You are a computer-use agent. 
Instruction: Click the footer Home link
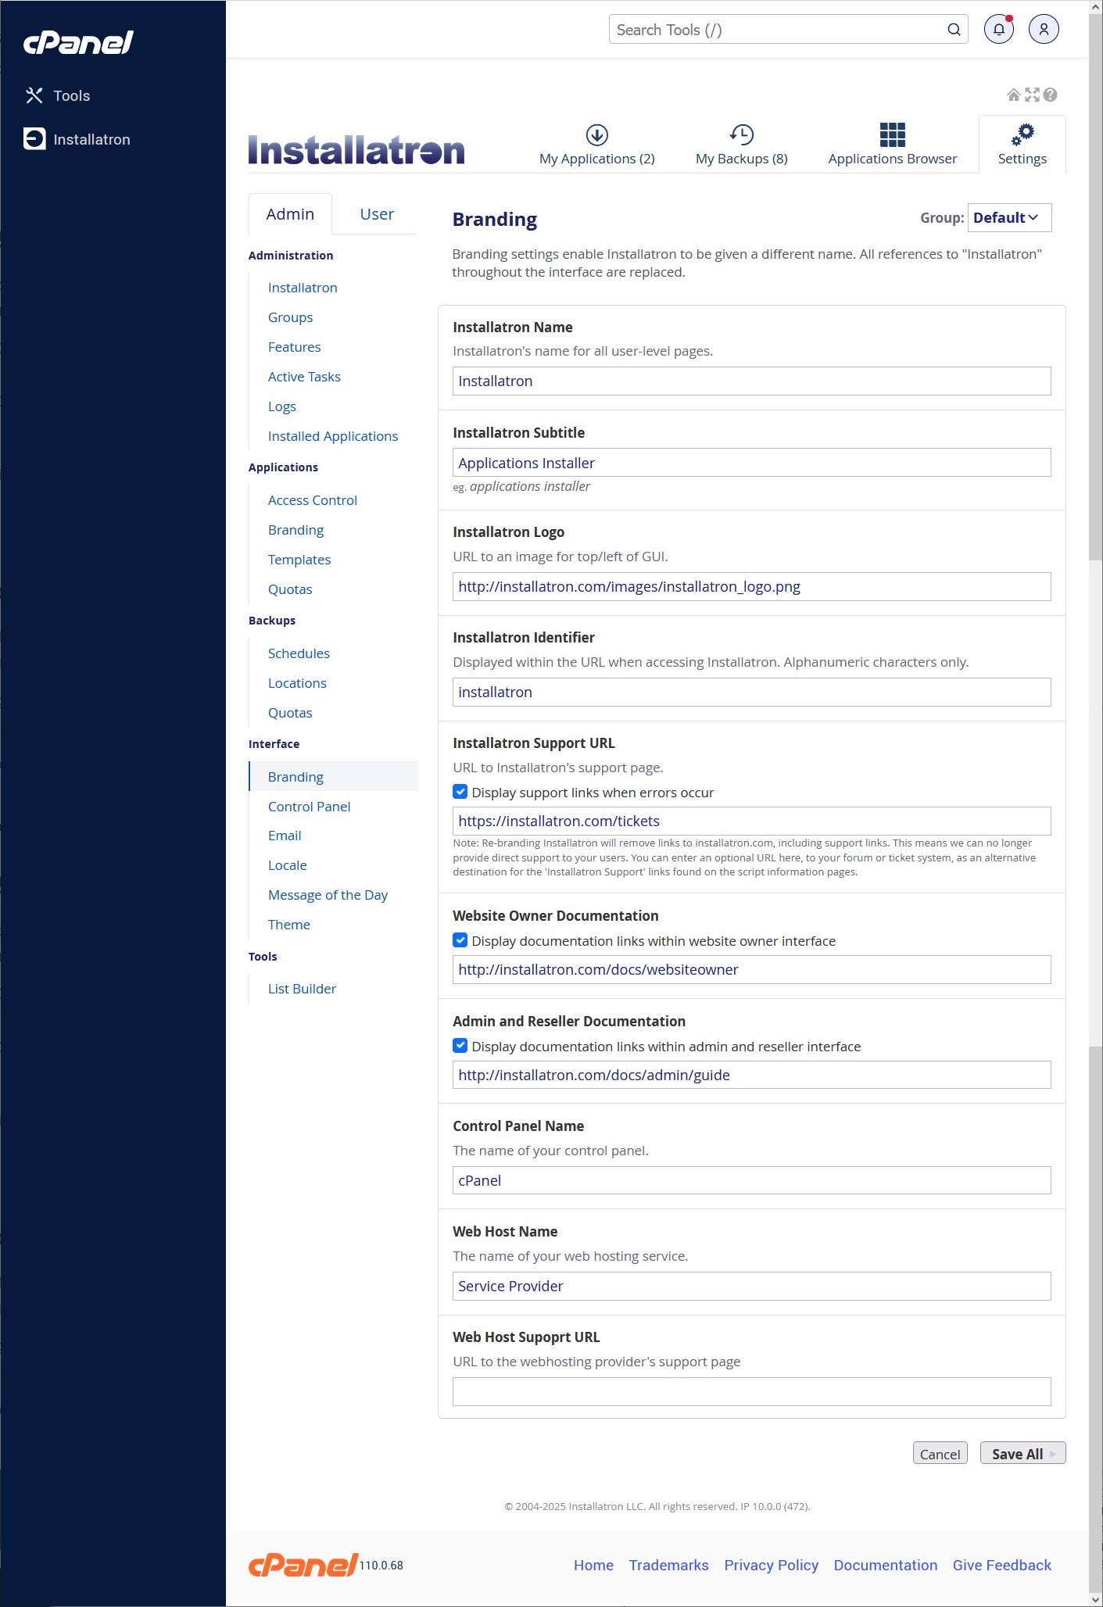[x=593, y=1565]
